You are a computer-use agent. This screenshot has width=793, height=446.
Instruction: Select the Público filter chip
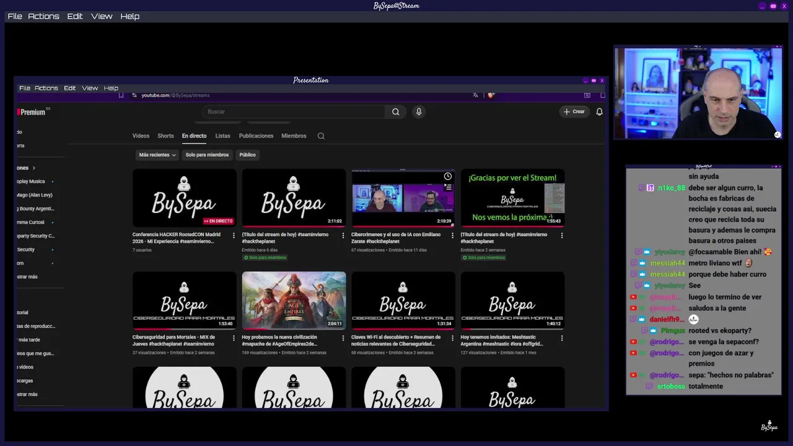pos(247,155)
